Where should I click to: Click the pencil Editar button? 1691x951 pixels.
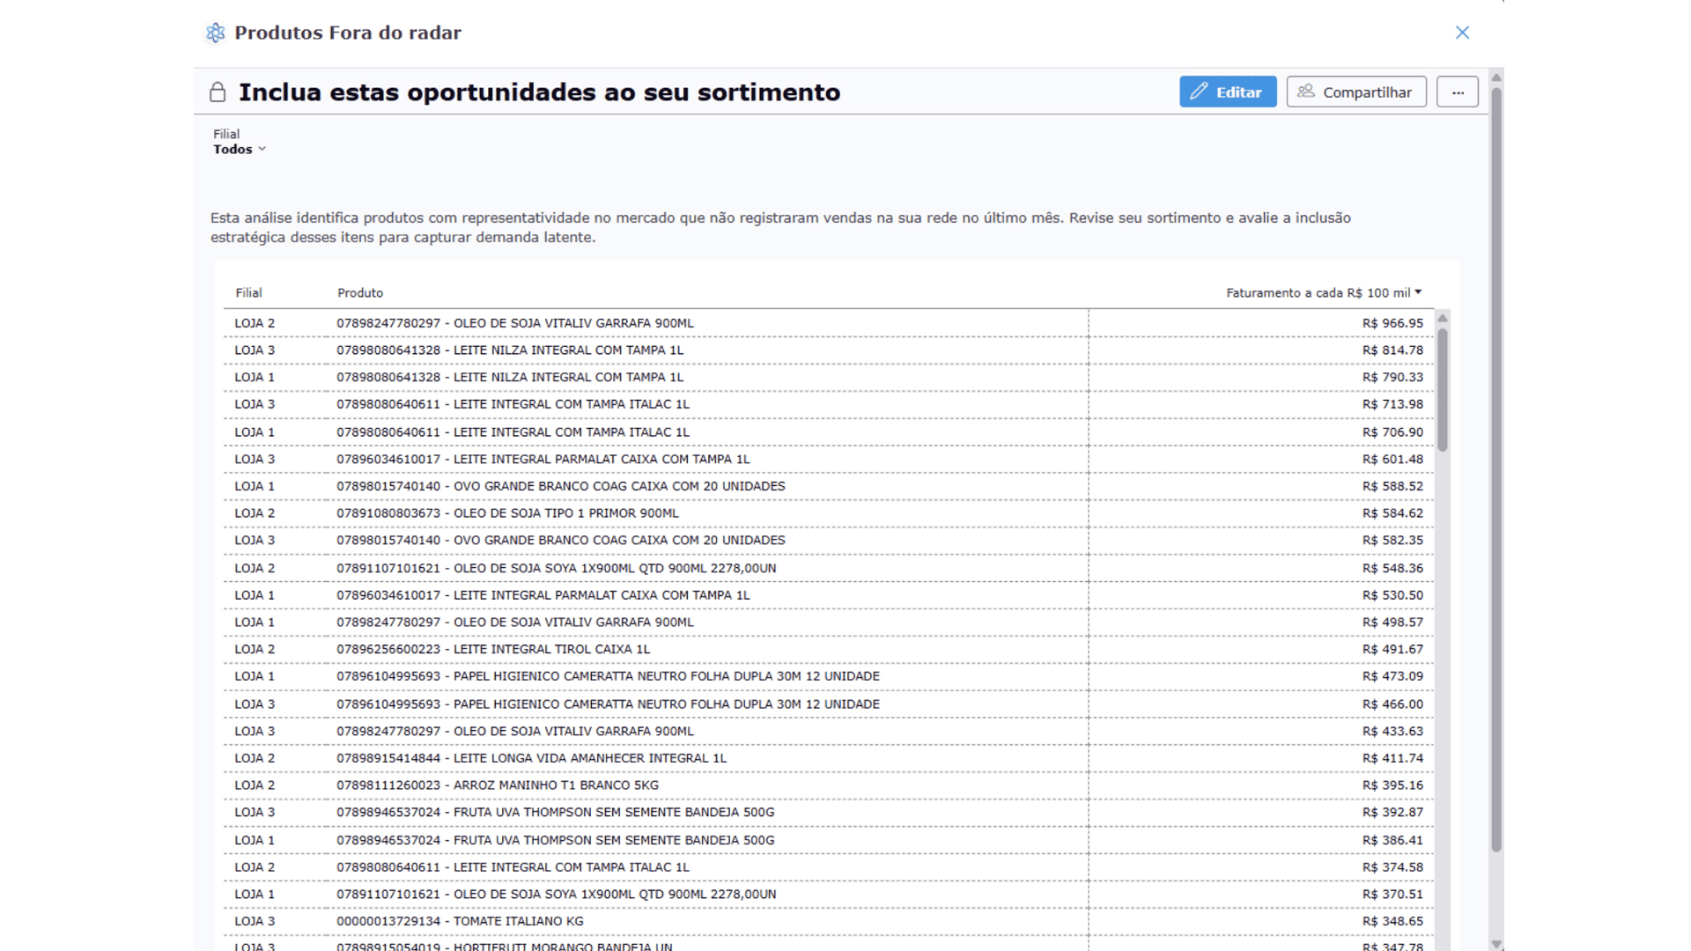[x=1228, y=92]
